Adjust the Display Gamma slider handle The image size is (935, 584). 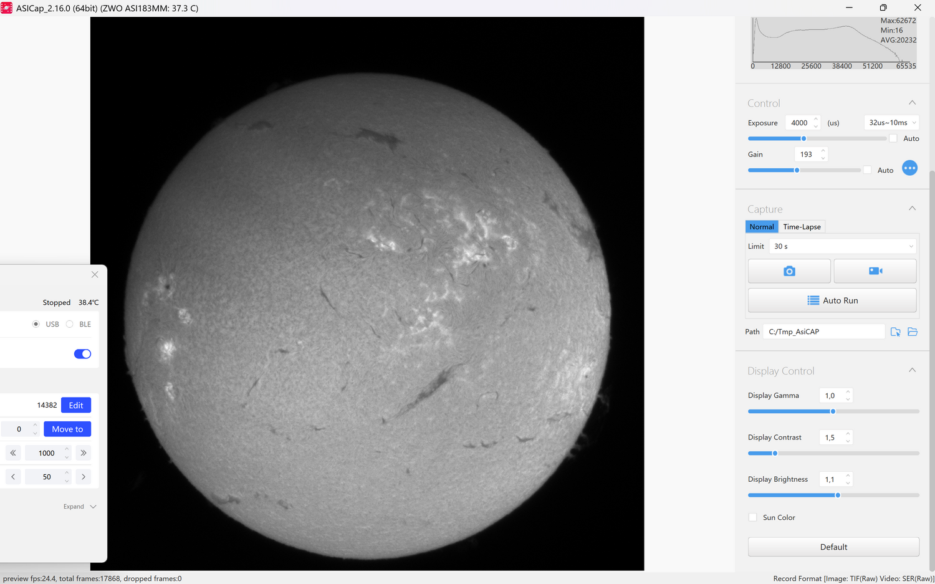(x=833, y=411)
